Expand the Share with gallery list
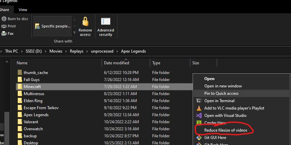 pyautogui.click(x=74, y=32)
